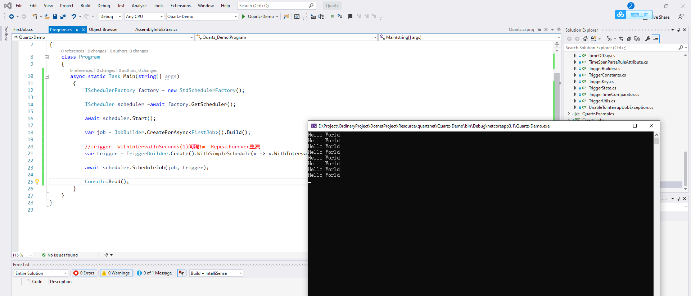Open the Debug menu
Viewport: 691px width, 296px height.
point(104,6)
